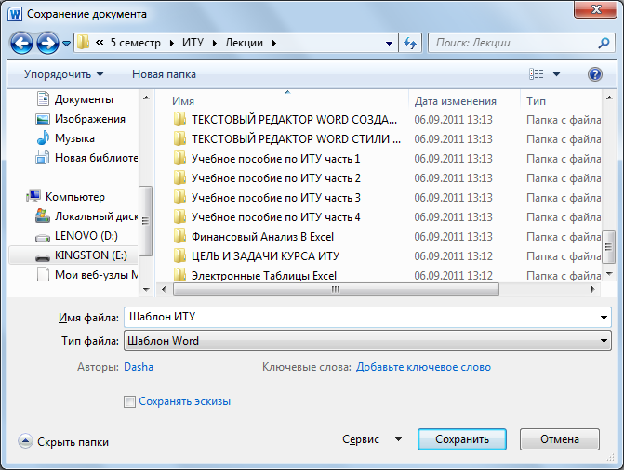The width and height of the screenshot is (624, 470).
Task: Select Компьютер in the navigation pane
Action: point(66,196)
